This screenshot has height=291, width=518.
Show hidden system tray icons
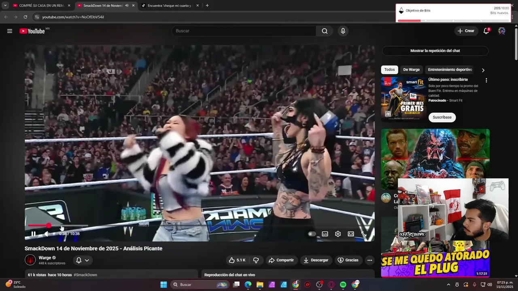(x=448, y=285)
